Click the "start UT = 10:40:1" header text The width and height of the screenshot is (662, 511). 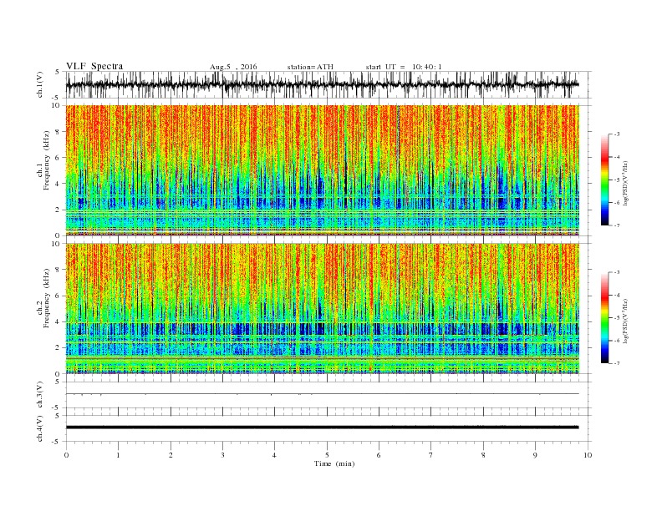404,67
